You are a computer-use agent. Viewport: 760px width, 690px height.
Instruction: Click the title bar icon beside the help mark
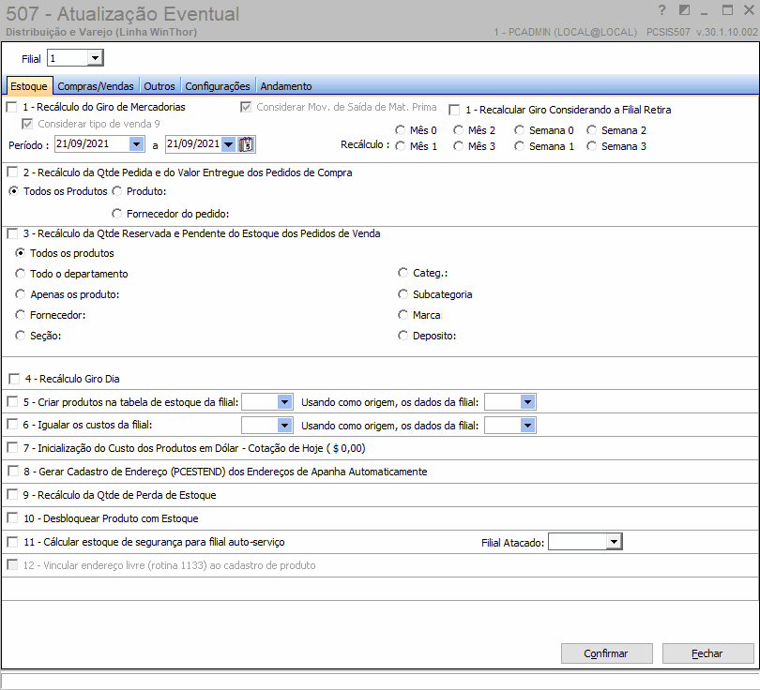pyautogui.click(x=684, y=10)
